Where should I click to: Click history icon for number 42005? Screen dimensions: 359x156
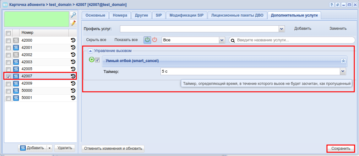coord(73,69)
